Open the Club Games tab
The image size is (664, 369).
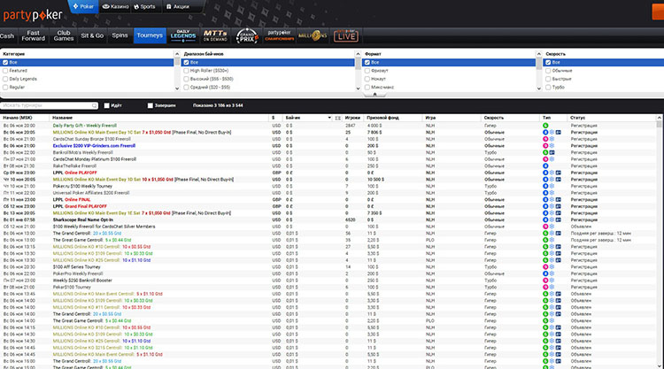pyautogui.click(x=64, y=35)
